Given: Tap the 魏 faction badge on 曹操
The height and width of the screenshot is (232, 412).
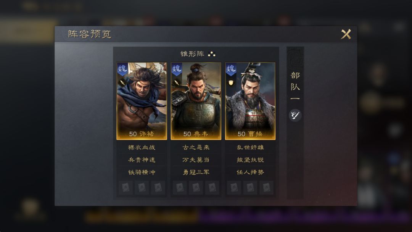Looking at the screenshot, I should 231,69.
